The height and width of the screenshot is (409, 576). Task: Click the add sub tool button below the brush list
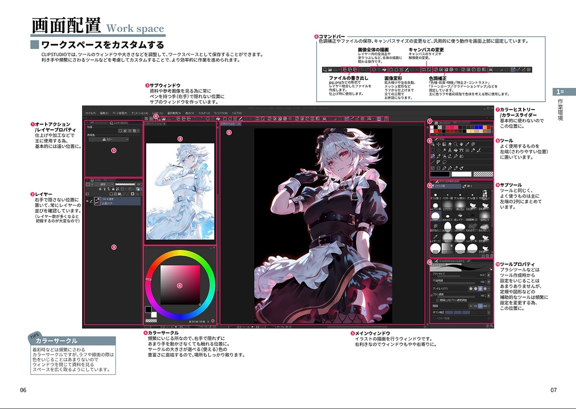tap(483, 255)
